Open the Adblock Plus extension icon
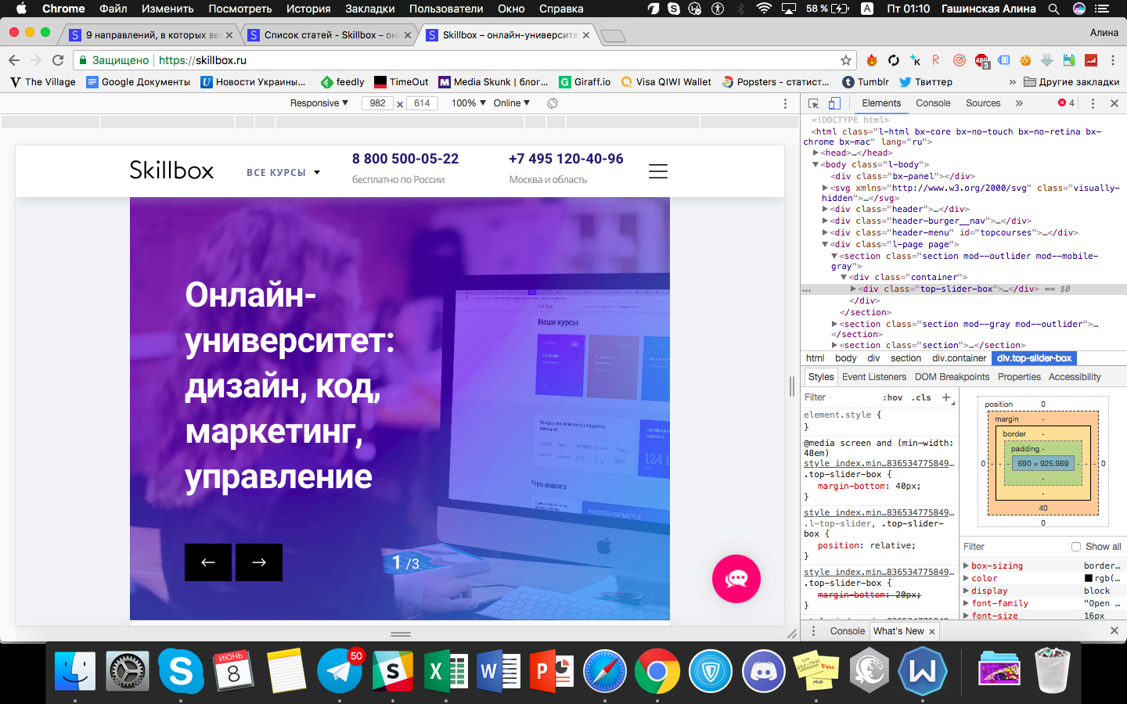This screenshot has height=704, width=1127. pos(981,60)
